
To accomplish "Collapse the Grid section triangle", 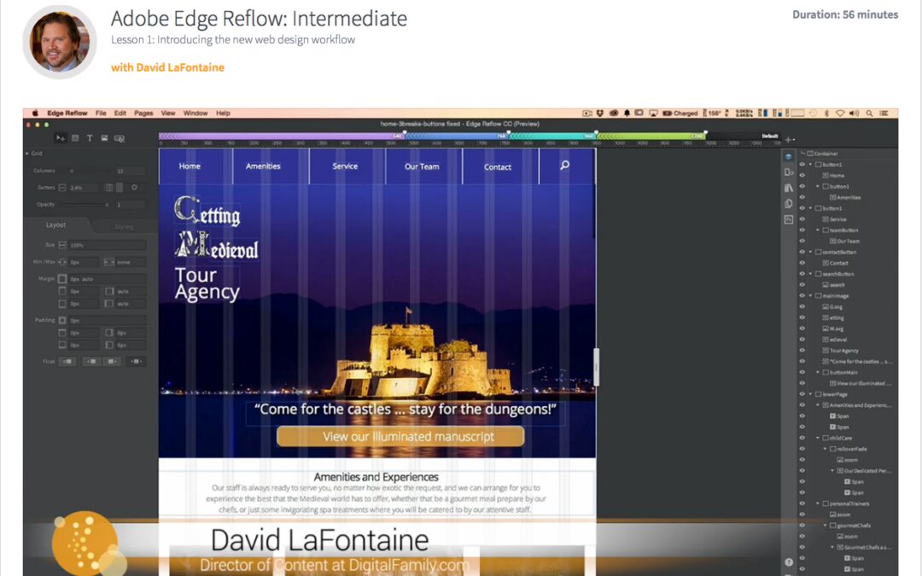I will (26, 154).
